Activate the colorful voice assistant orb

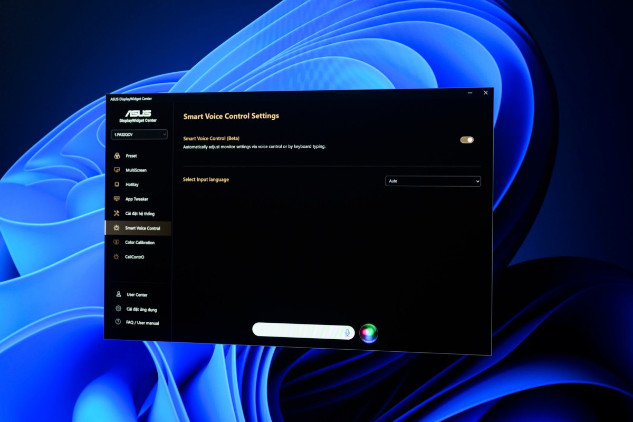[x=369, y=332]
